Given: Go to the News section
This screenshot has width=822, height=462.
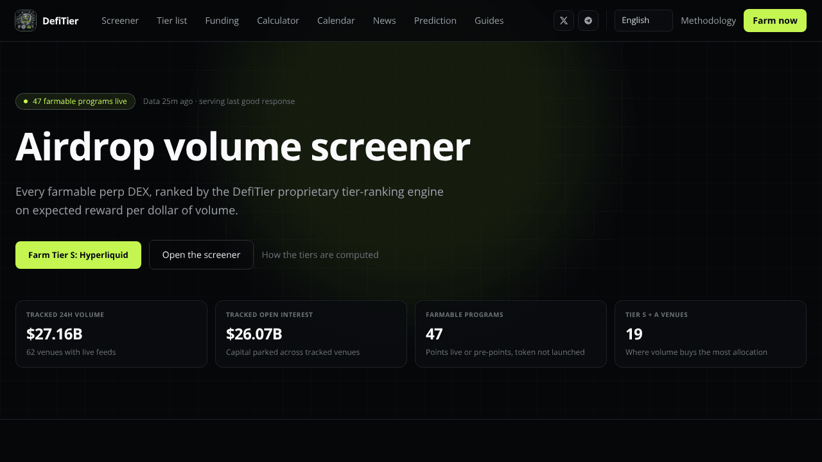Looking at the screenshot, I should point(385,21).
